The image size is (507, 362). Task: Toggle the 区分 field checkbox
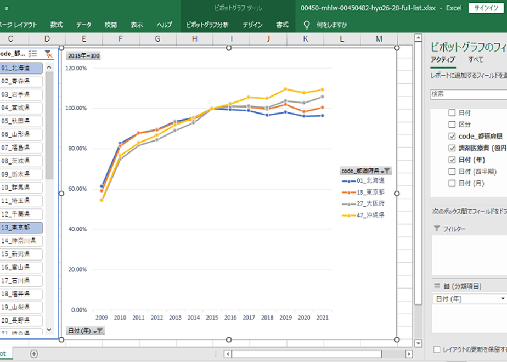(x=452, y=125)
